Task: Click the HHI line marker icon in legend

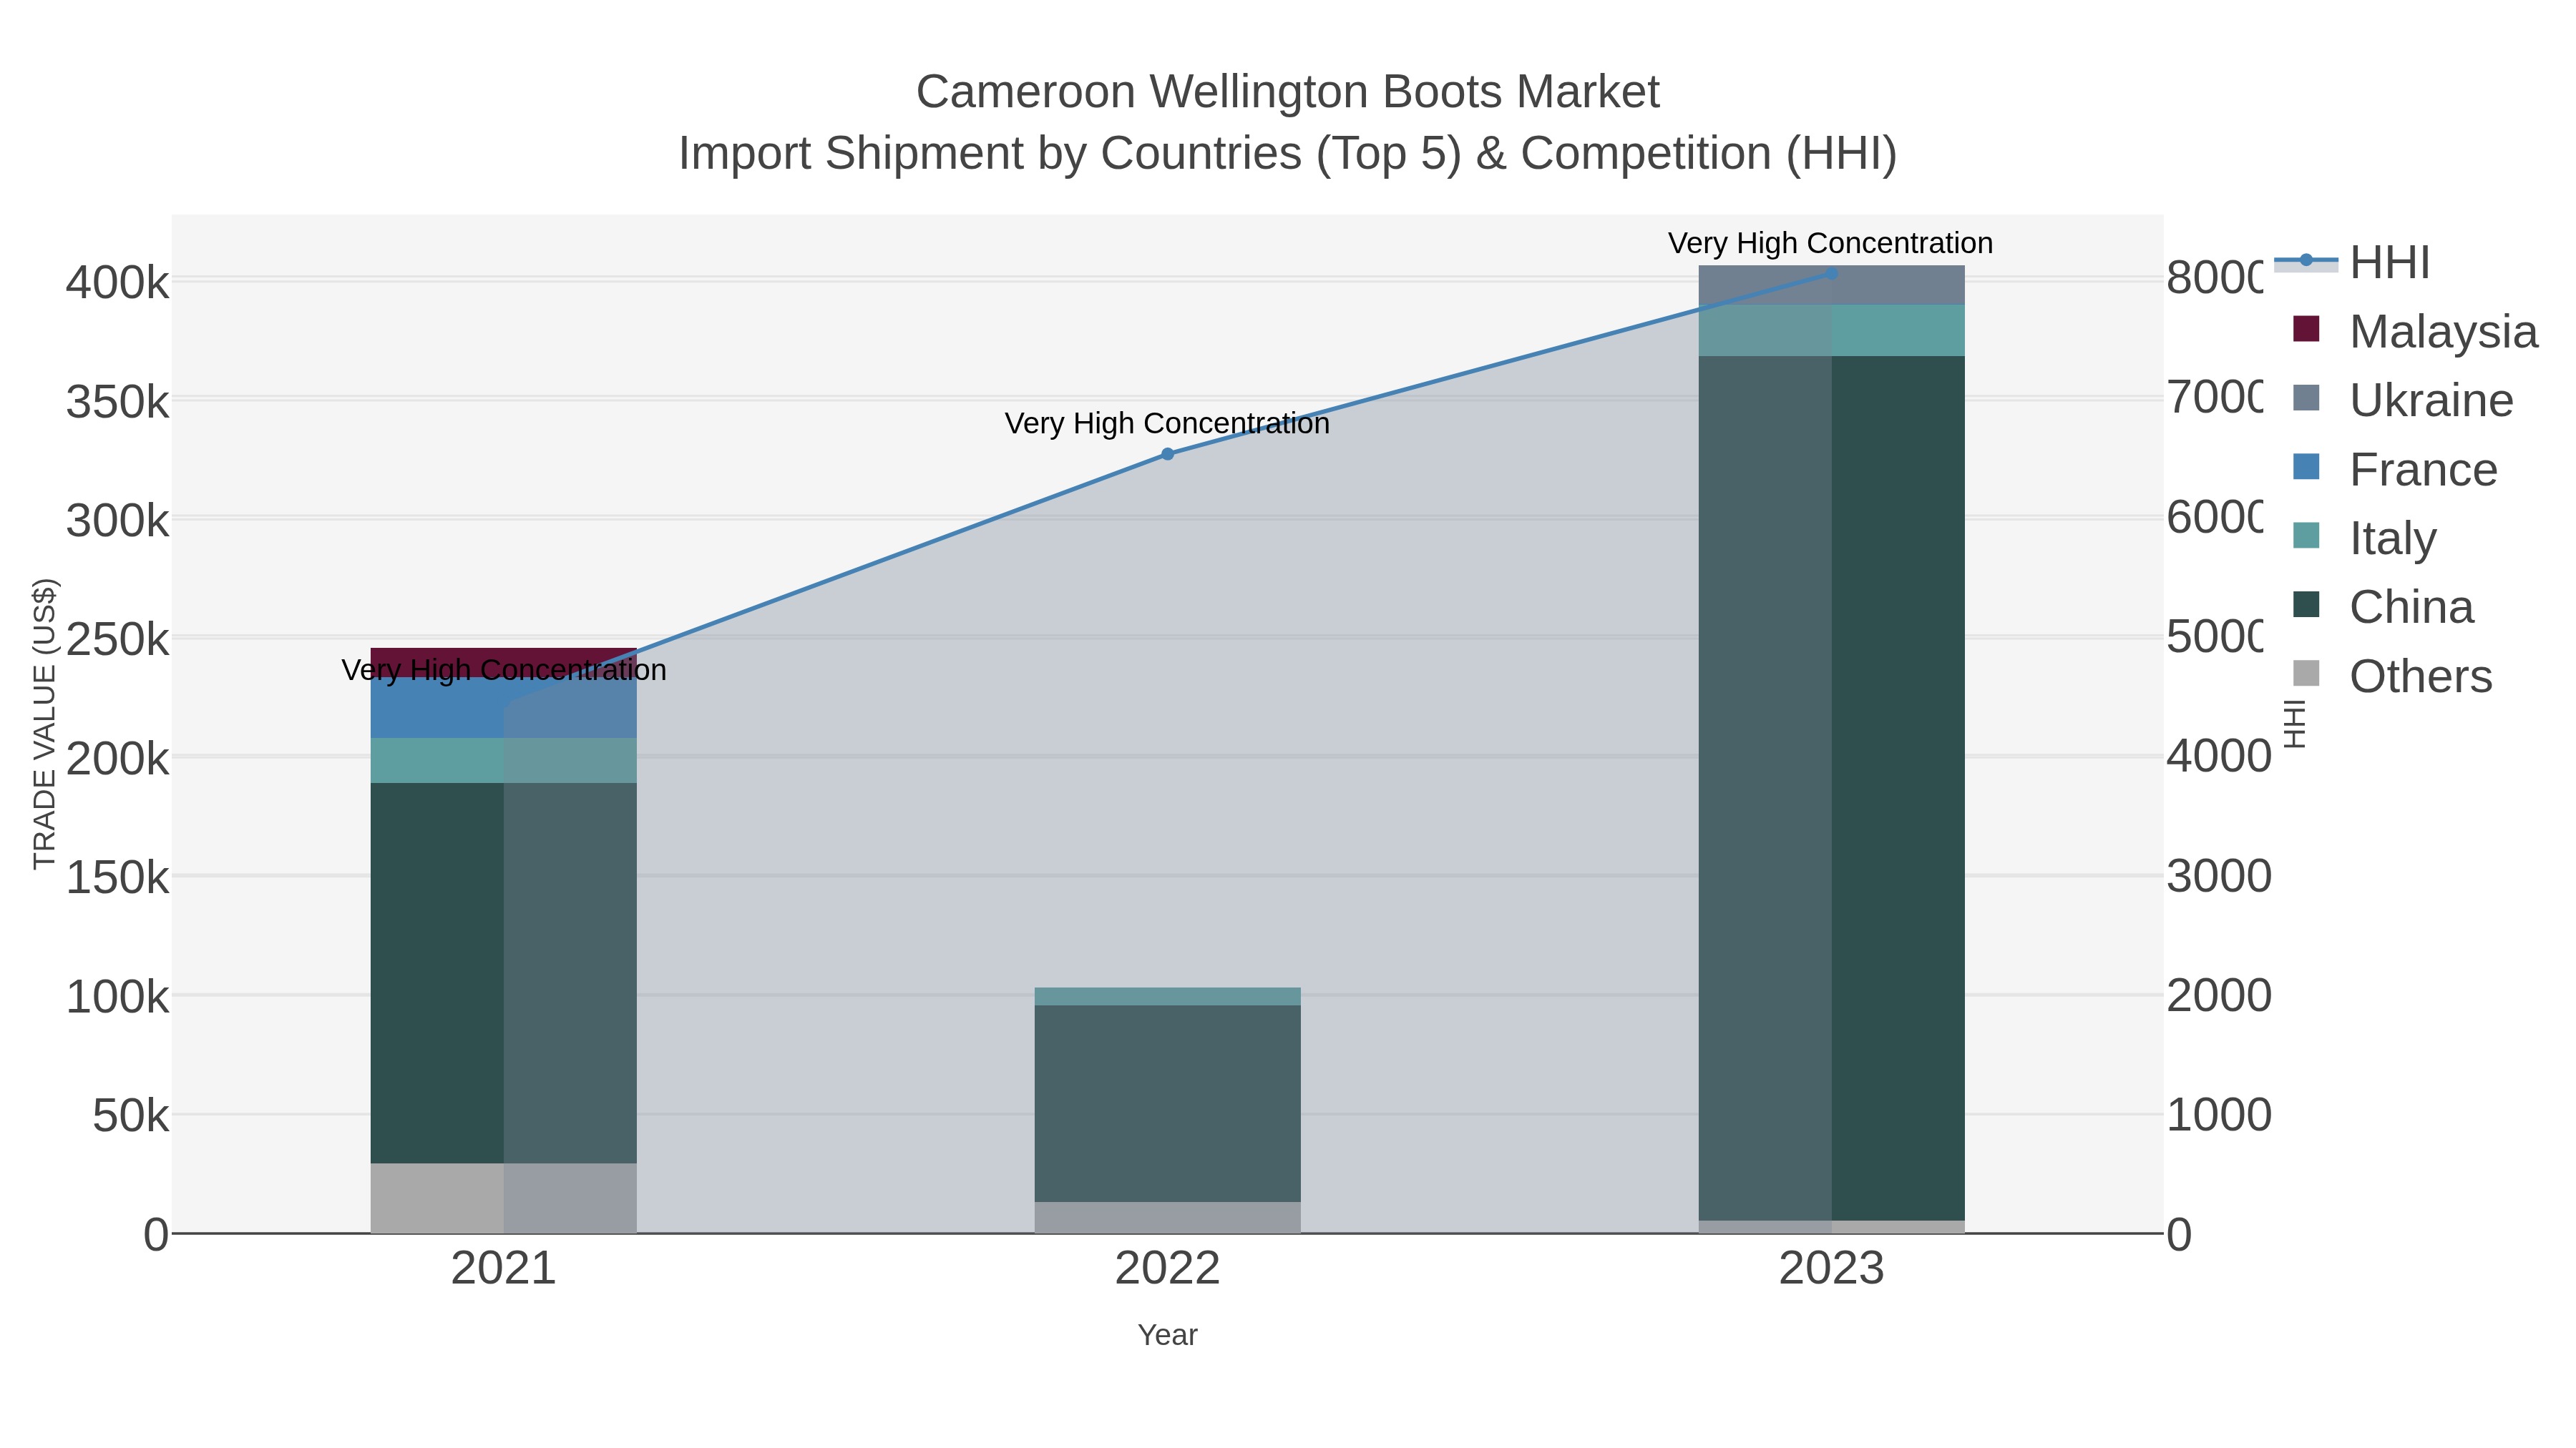Action: click(x=2306, y=260)
